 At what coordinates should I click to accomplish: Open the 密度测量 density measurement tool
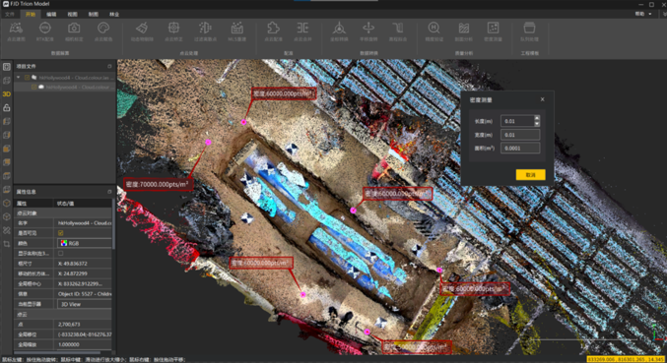[x=493, y=31]
